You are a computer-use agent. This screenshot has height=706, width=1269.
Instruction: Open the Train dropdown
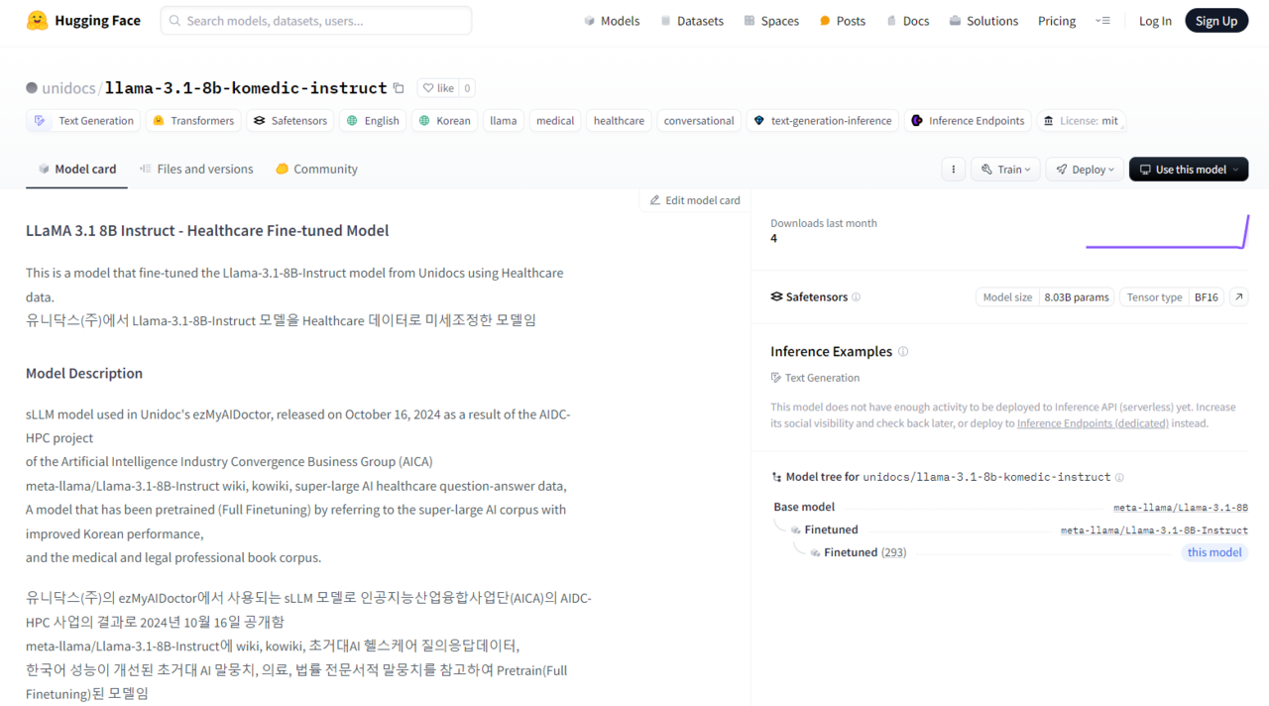coord(1004,169)
